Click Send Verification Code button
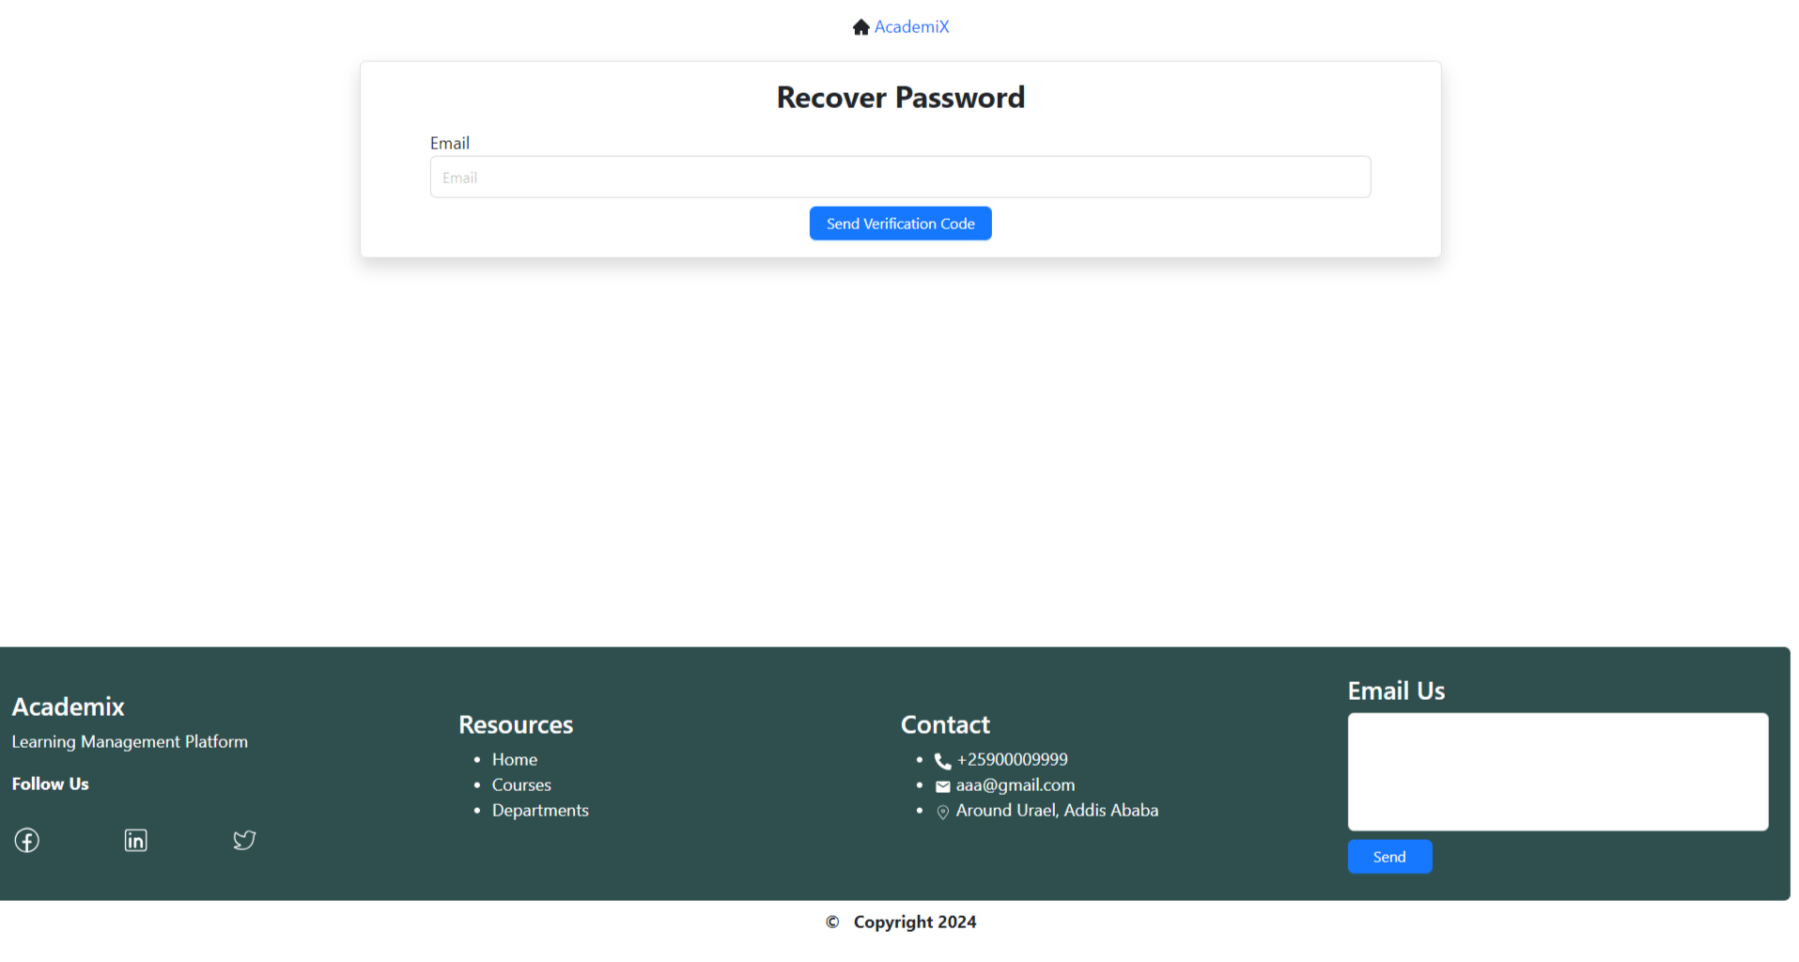The image size is (1799, 962). [x=900, y=224]
